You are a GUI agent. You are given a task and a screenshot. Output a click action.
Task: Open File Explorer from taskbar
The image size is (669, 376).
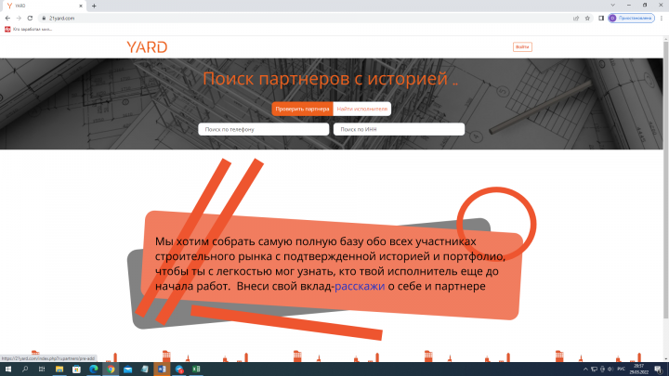click(59, 370)
